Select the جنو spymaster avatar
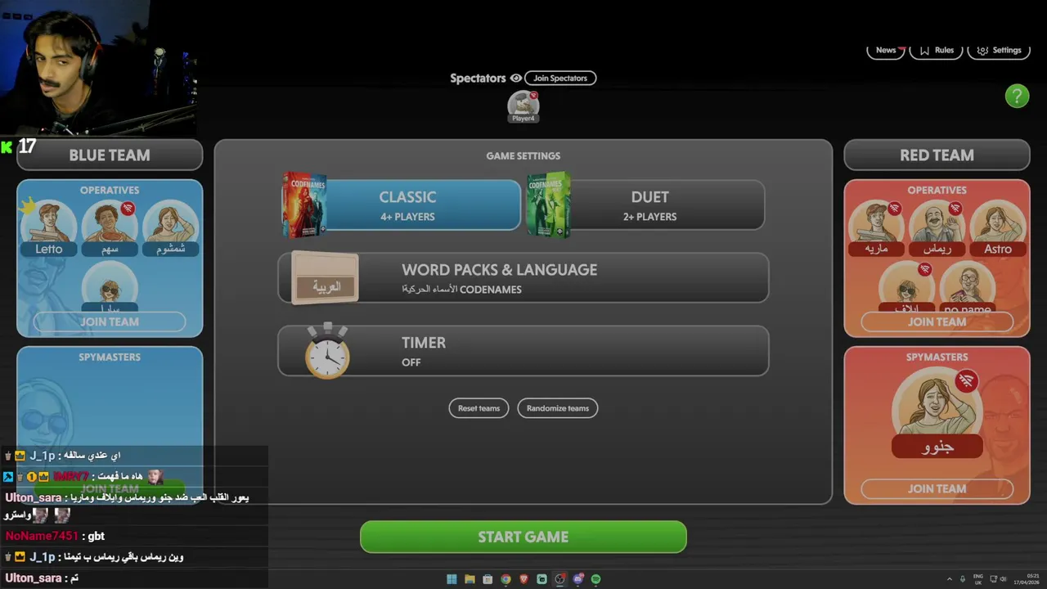 point(937,412)
